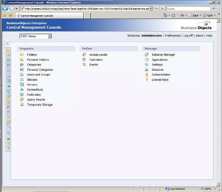Click the browser Home toolbar icon
Image resolution: width=222 pixels, height=192 pixels.
coord(165,15)
